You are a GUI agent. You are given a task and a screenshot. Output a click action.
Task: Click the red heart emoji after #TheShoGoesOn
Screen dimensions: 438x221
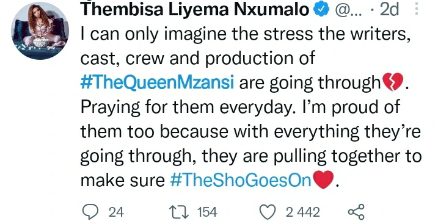click(324, 179)
